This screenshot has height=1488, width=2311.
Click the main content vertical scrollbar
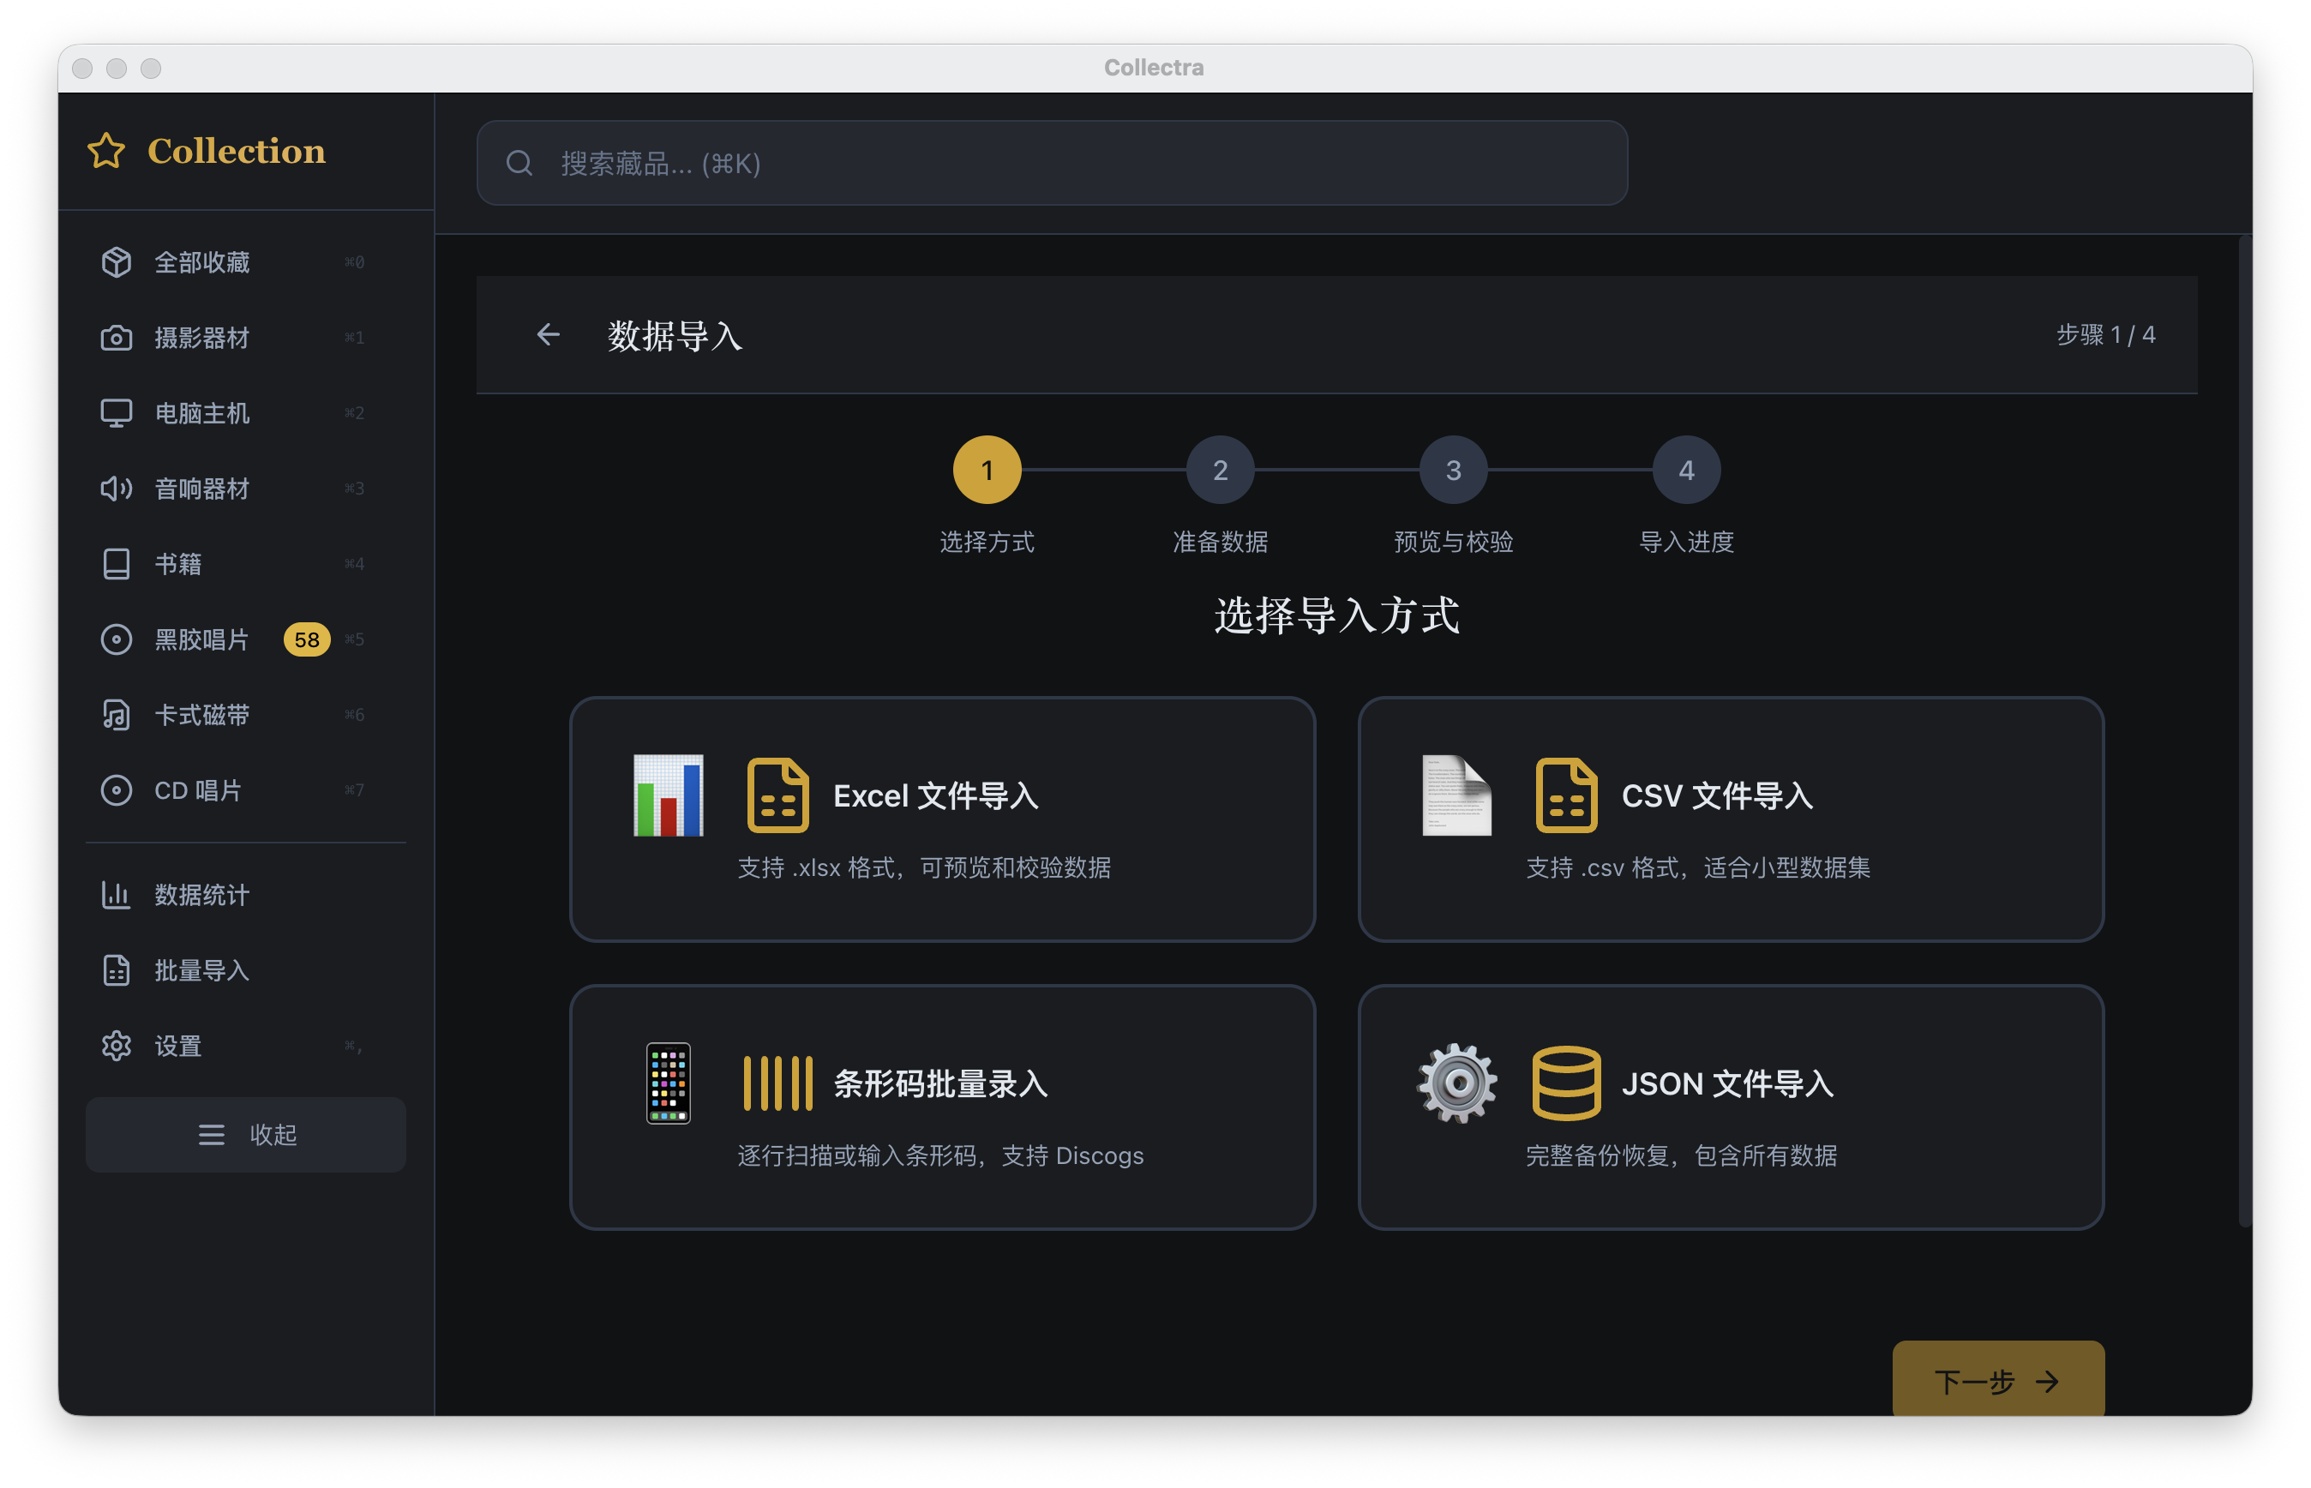tap(2244, 730)
